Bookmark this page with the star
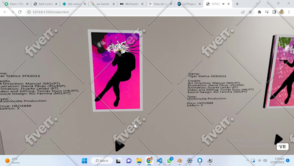This screenshot has height=166, width=294. (250, 12)
